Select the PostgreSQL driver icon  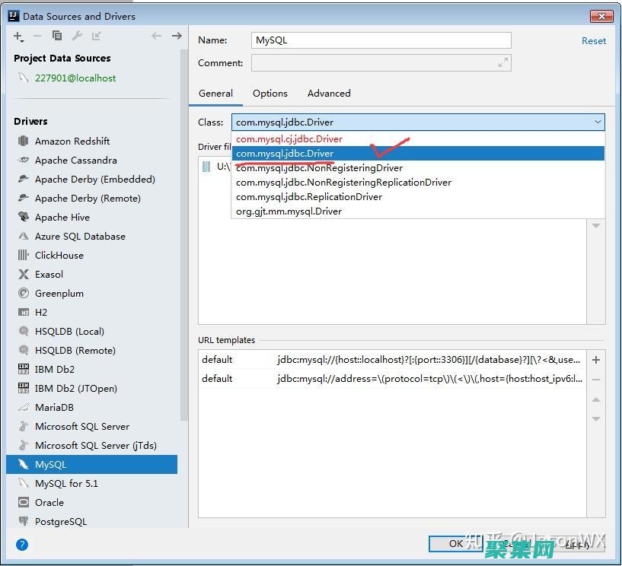pos(23,522)
